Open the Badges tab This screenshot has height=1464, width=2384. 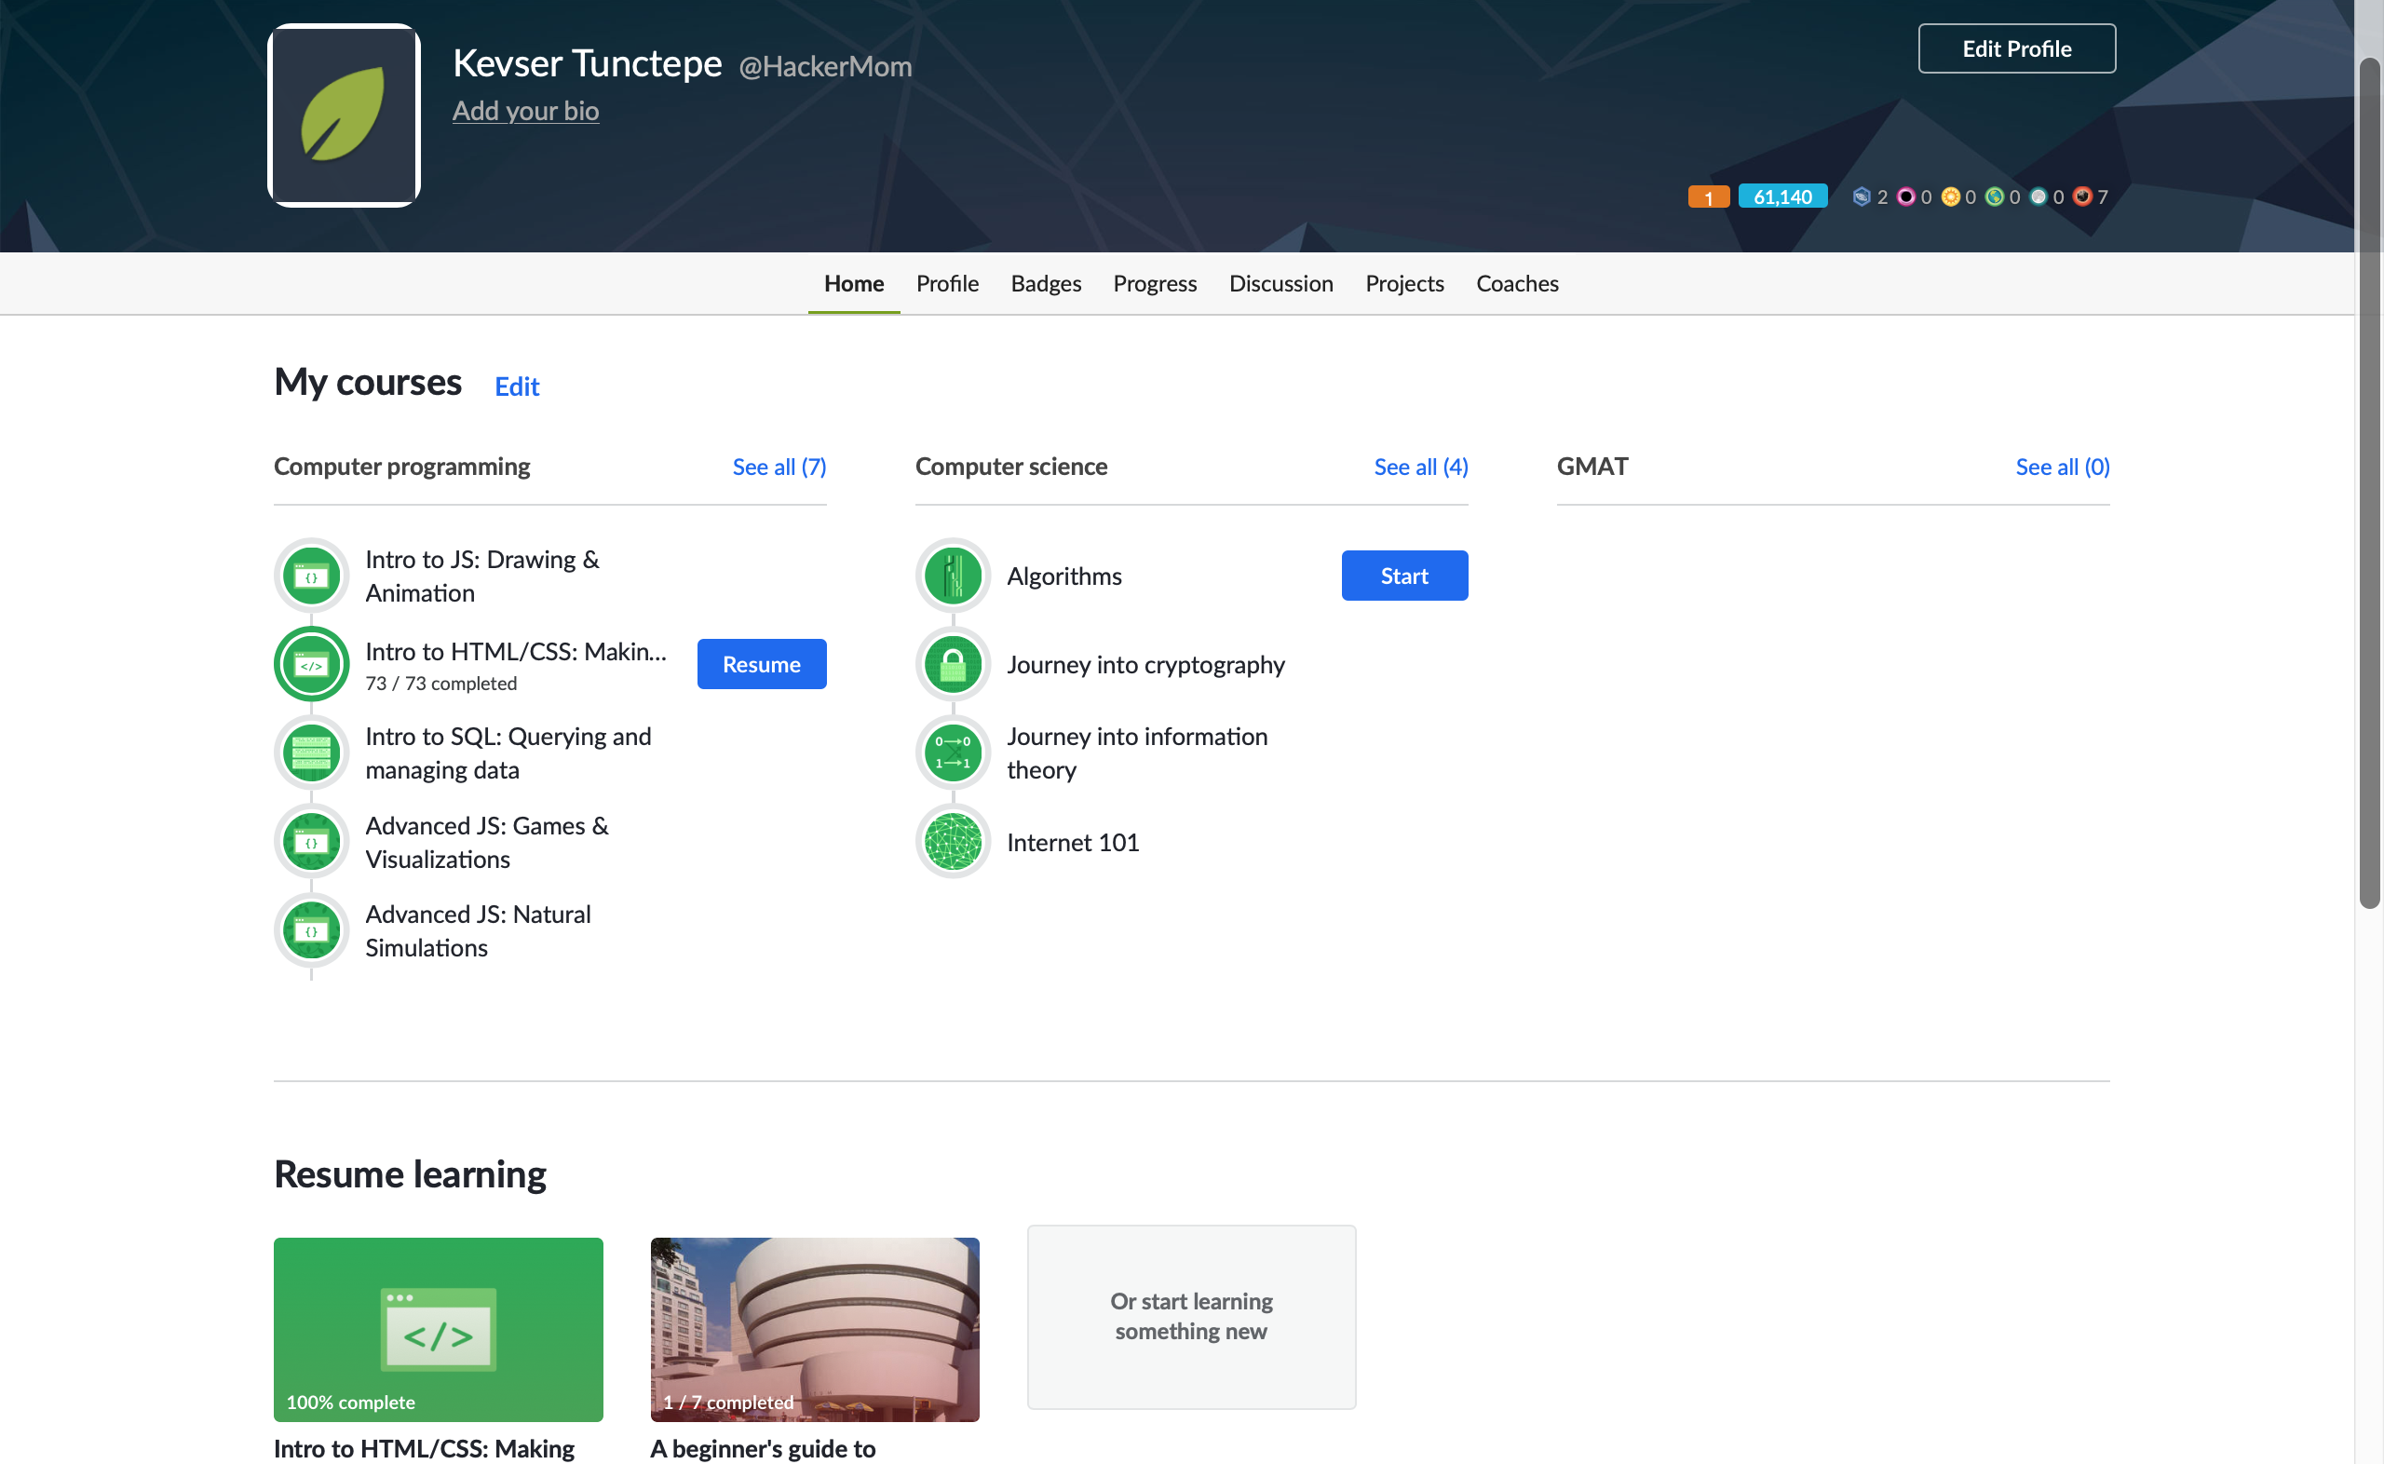coord(1046,283)
